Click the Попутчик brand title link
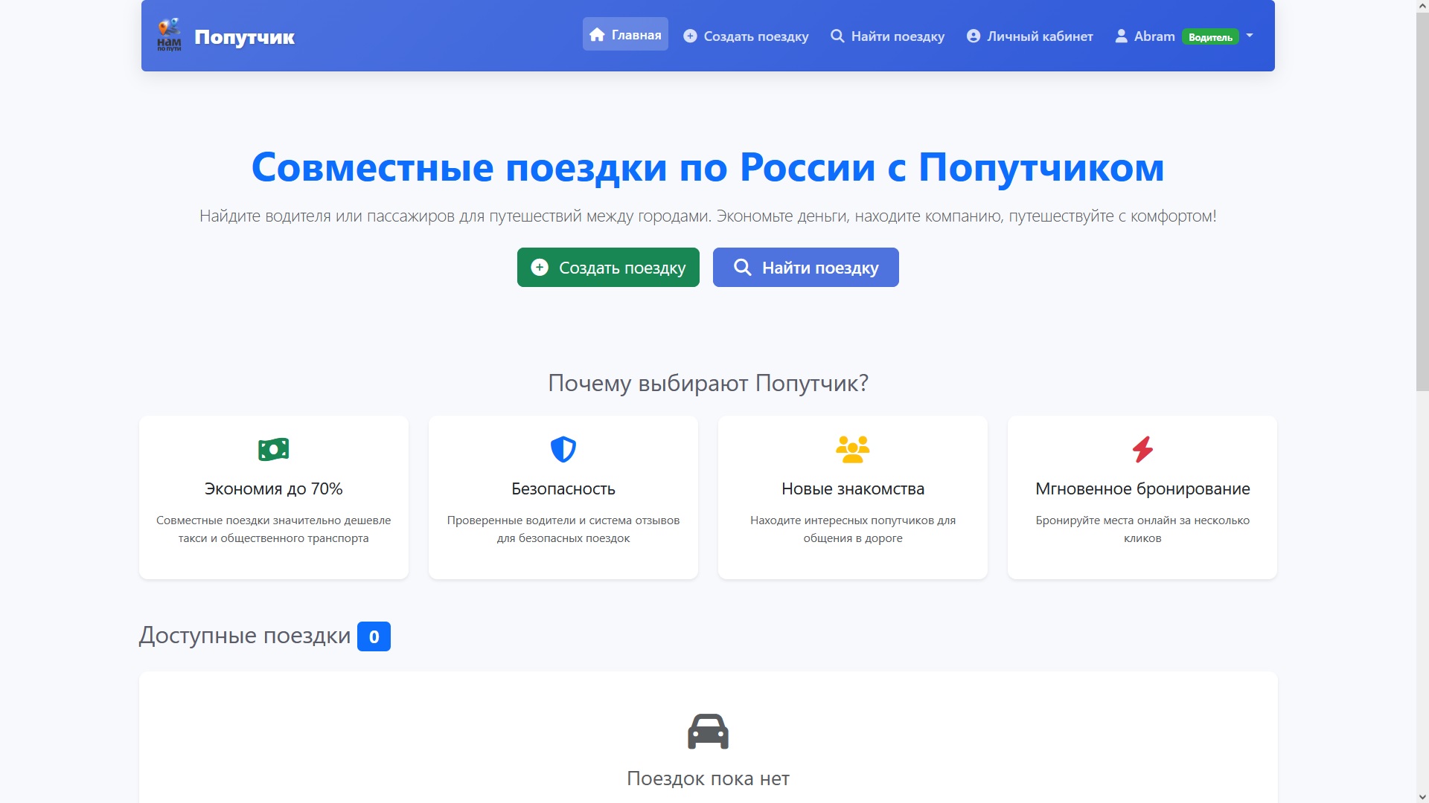 (x=244, y=37)
